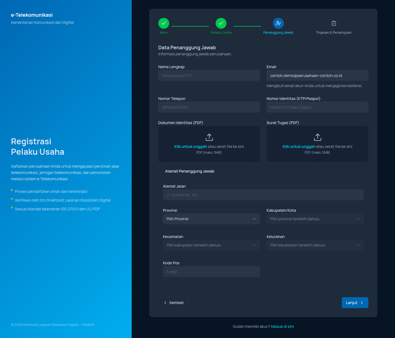395x338 pixels.
Task: Select the Tinjauan & Persetujuan step label
Action: [334, 33]
